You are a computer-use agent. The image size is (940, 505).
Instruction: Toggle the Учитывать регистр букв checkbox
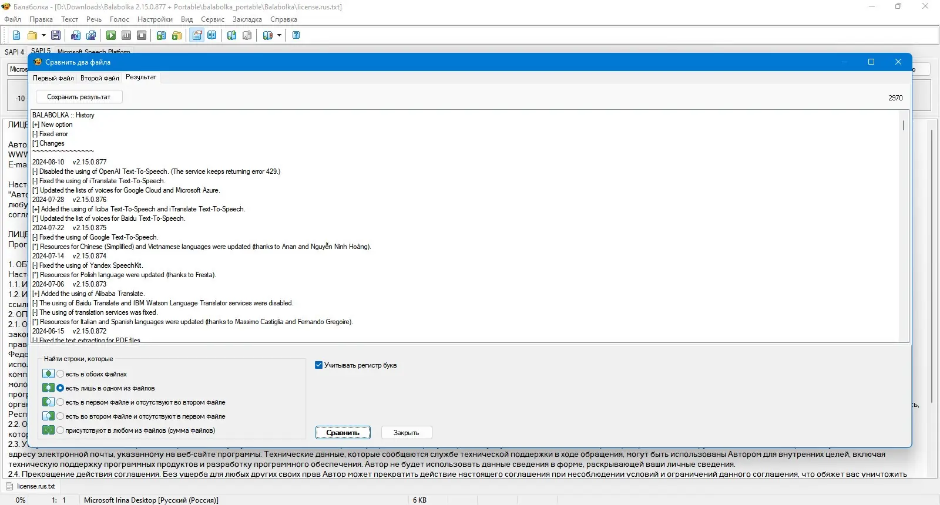coord(319,365)
